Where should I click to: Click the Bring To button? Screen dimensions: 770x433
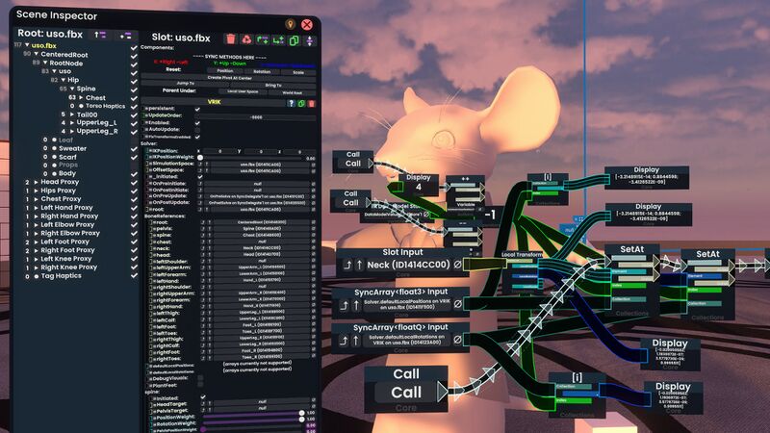point(273,86)
